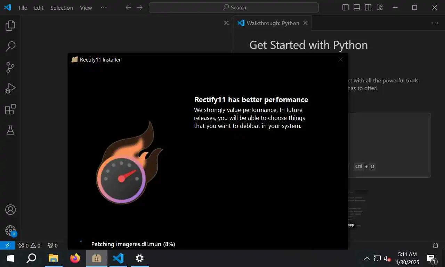Screen dimensions: 445x267
Task: Open the Action Center notifications icon
Action: pos(431,258)
